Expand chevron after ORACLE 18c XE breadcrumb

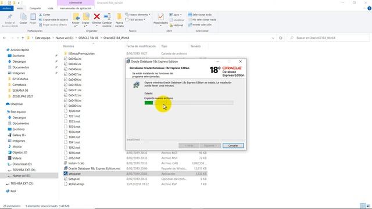point(101,38)
